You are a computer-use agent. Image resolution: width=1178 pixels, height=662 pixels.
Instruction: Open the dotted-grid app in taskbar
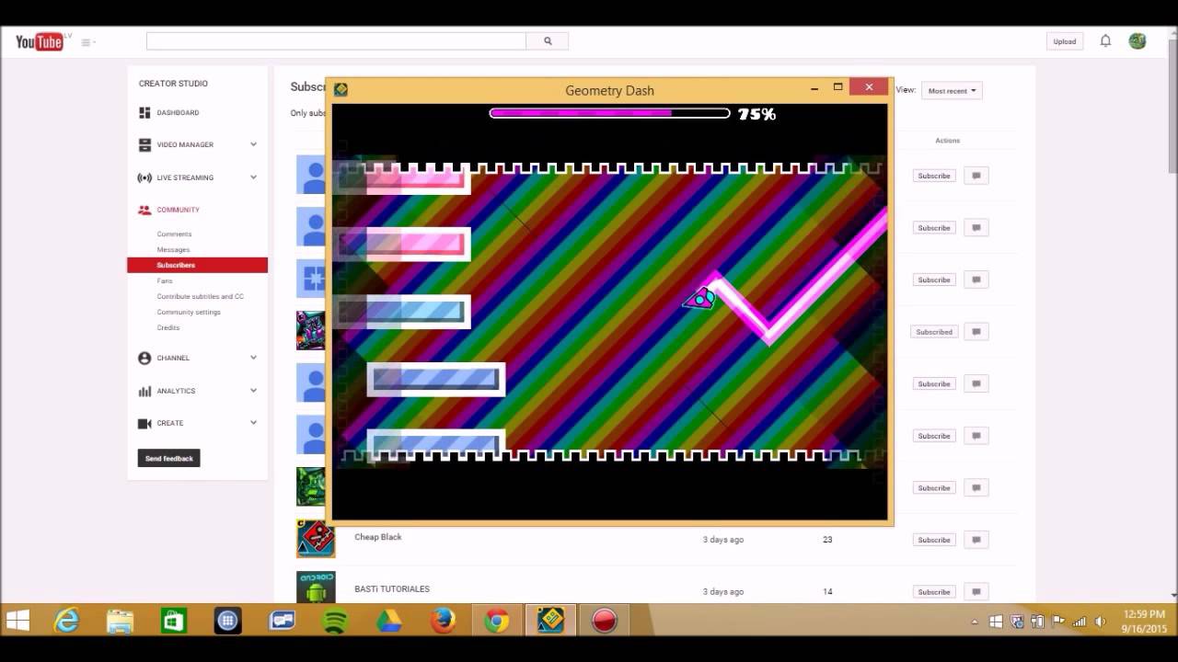click(x=227, y=622)
